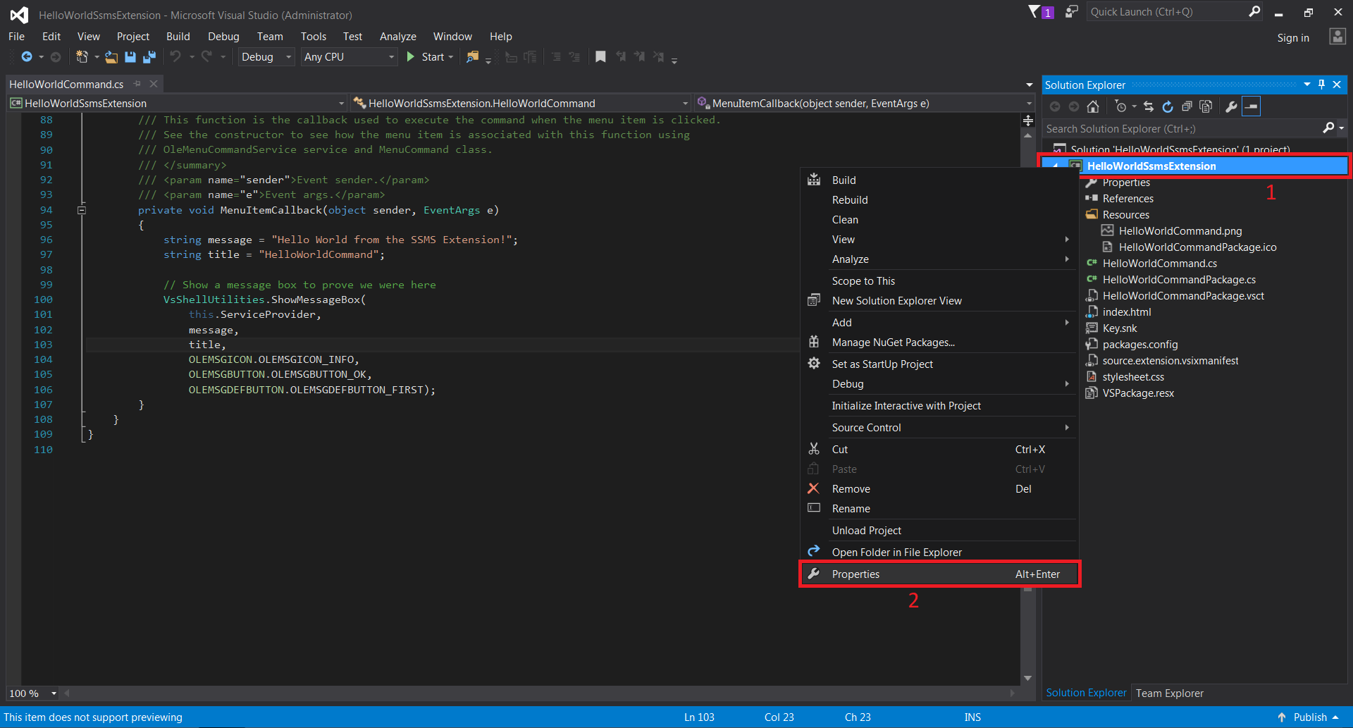Image resolution: width=1353 pixels, height=728 pixels.
Task: Click the Show All Files icon
Action: tap(1206, 106)
